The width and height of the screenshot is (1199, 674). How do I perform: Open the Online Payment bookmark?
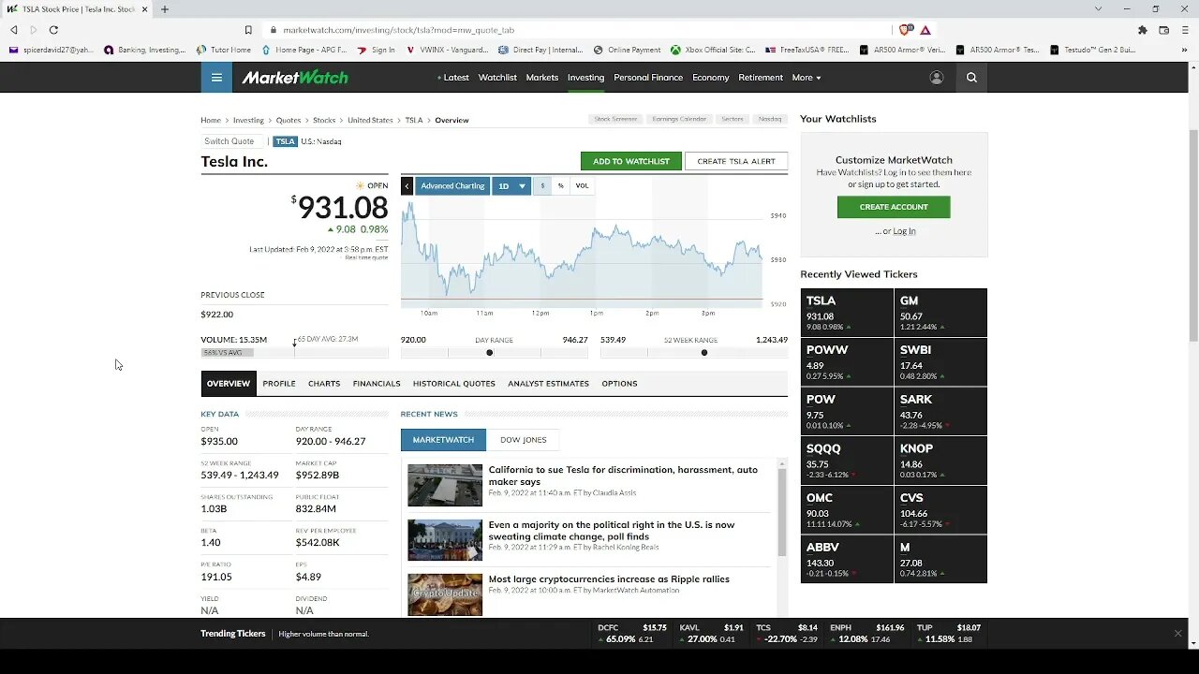pos(628,50)
